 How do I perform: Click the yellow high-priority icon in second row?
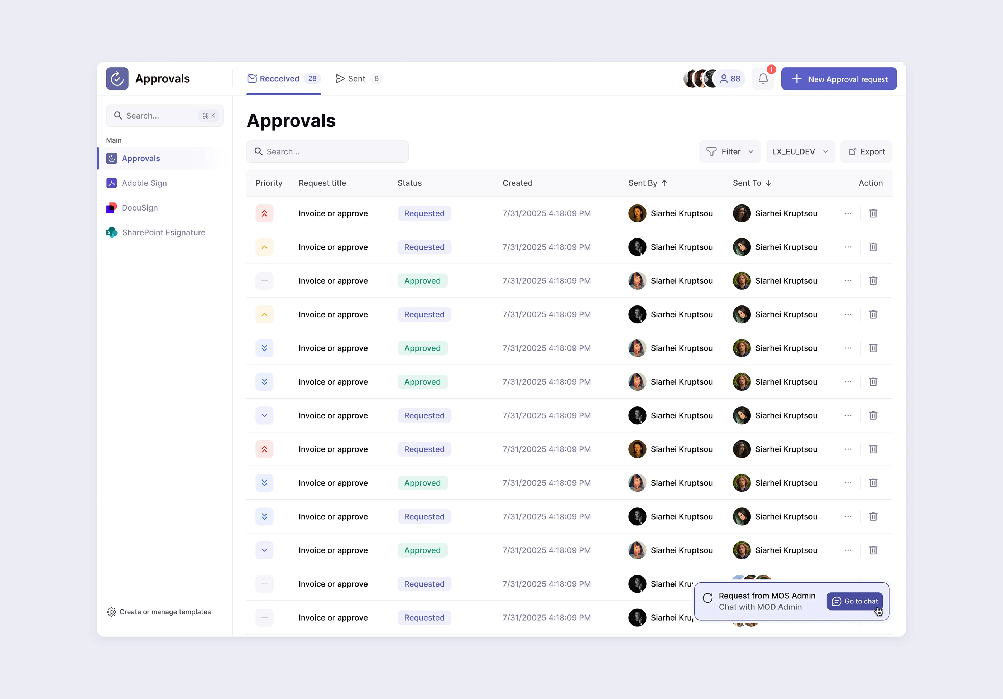coord(264,247)
